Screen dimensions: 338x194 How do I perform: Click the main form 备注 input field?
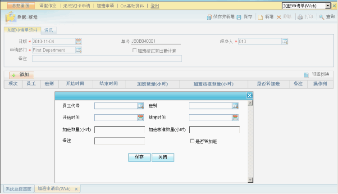107,59
